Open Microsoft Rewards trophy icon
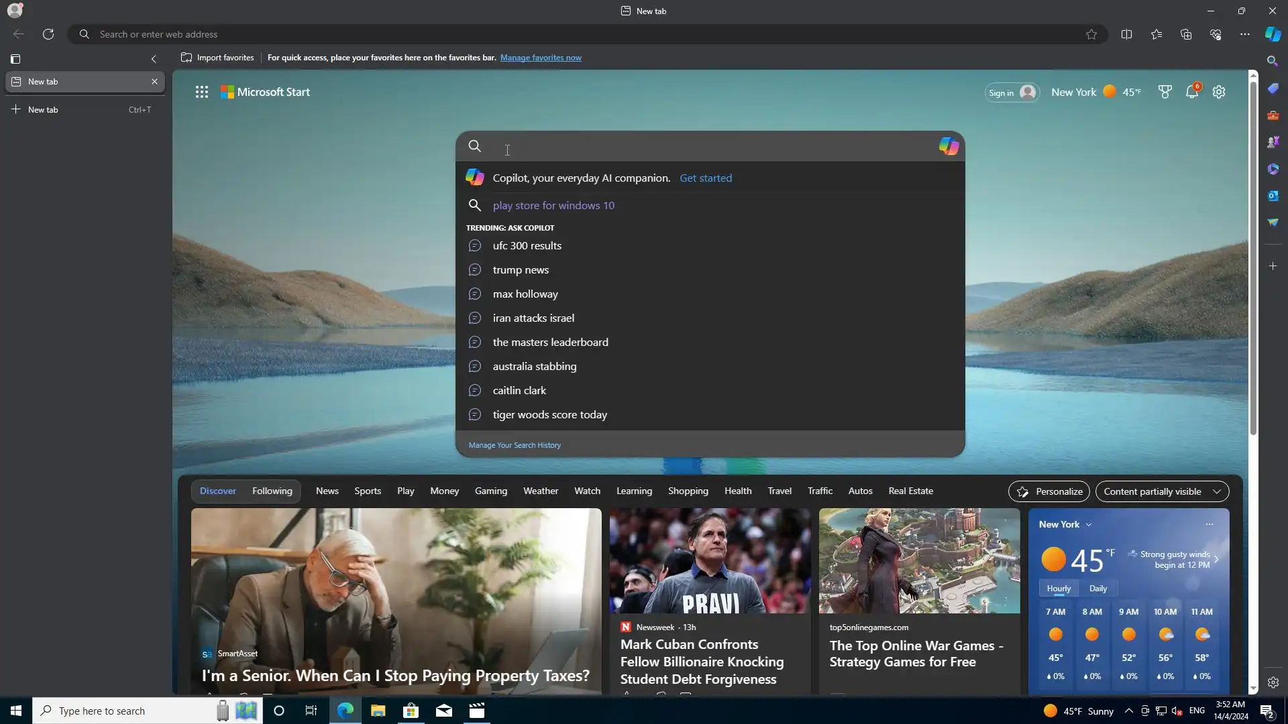This screenshot has height=724, width=1288. point(1165,93)
